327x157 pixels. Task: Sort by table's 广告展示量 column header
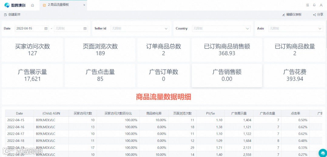239,113
